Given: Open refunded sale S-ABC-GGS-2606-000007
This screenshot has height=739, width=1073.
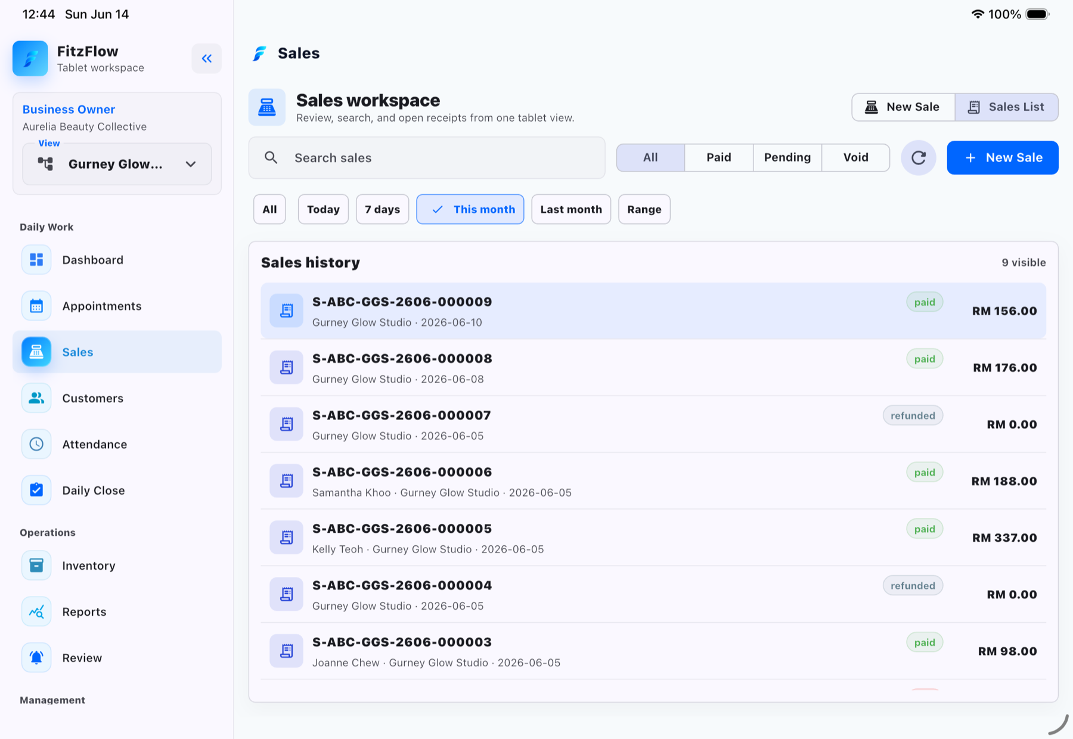Looking at the screenshot, I should tap(653, 424).
